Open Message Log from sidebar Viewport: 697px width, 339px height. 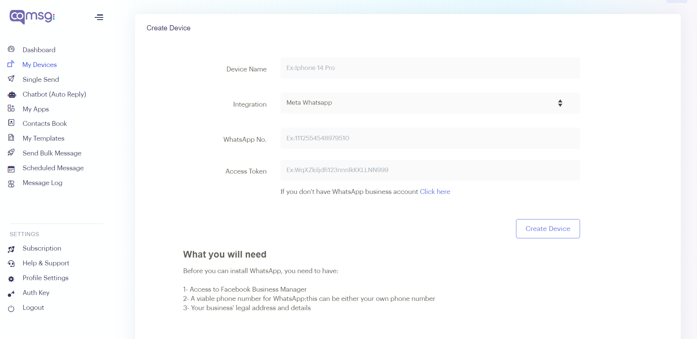(x=42, y=183)
